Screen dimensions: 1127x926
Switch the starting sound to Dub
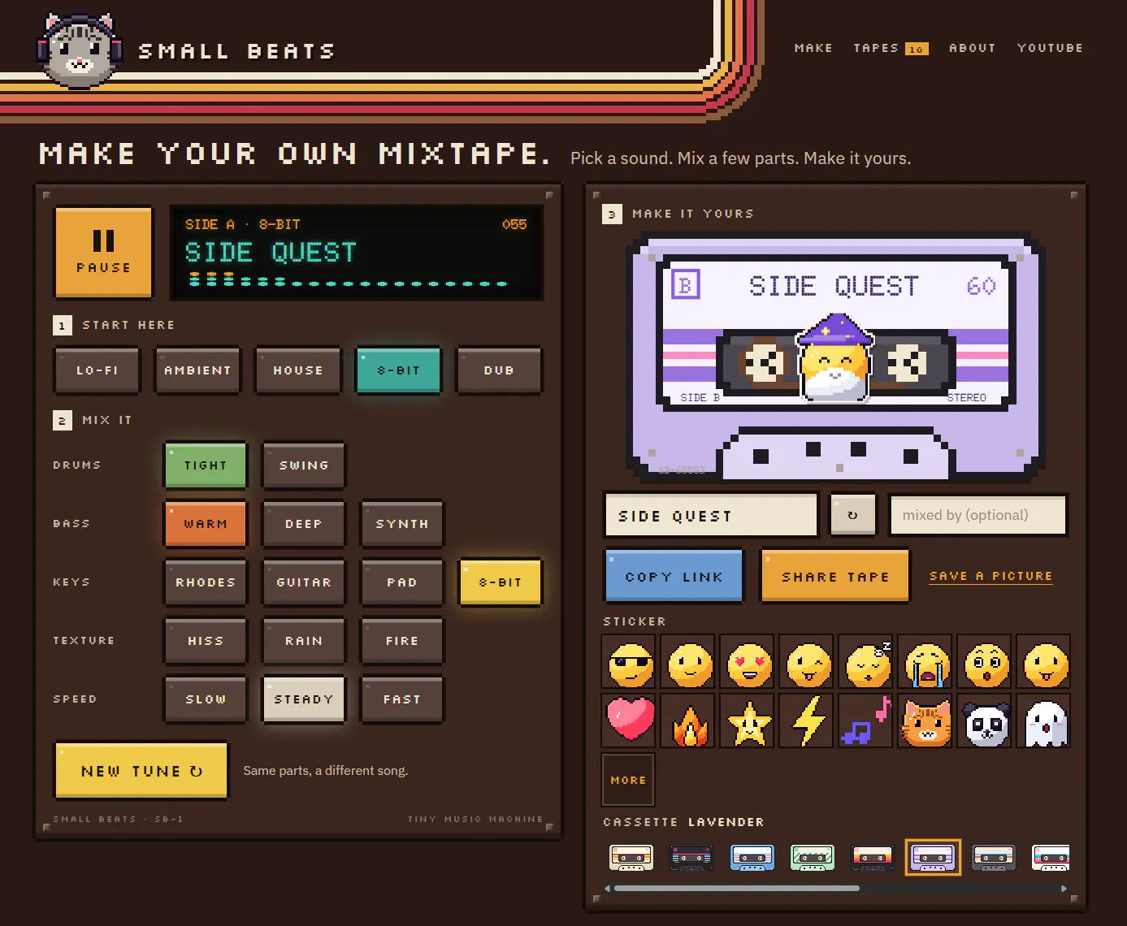499,370
